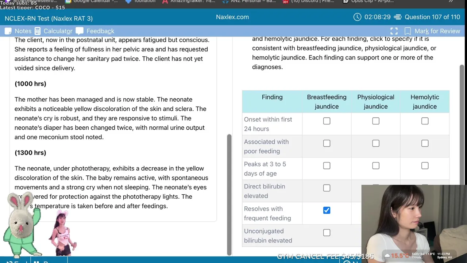Click the Resolves with frequent feeding finding text
Image resolution: width=467 pixels, height=263 pixels.
coord(267,213)
